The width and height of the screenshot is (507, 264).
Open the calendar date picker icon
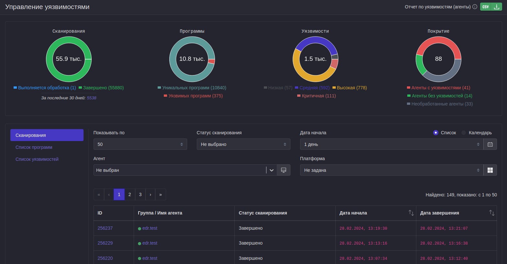[490, 144]
